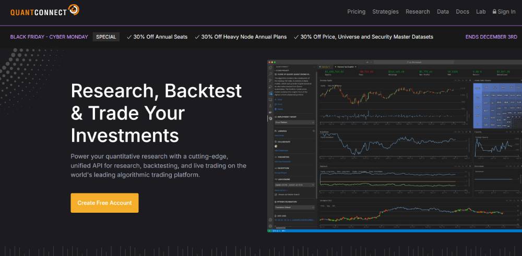Click the trading platform screenshot image
Screen dimensions: 522x256
[395, 146]
